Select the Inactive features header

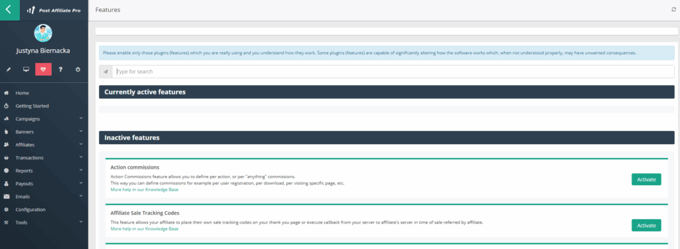click(x=386, y=137)
